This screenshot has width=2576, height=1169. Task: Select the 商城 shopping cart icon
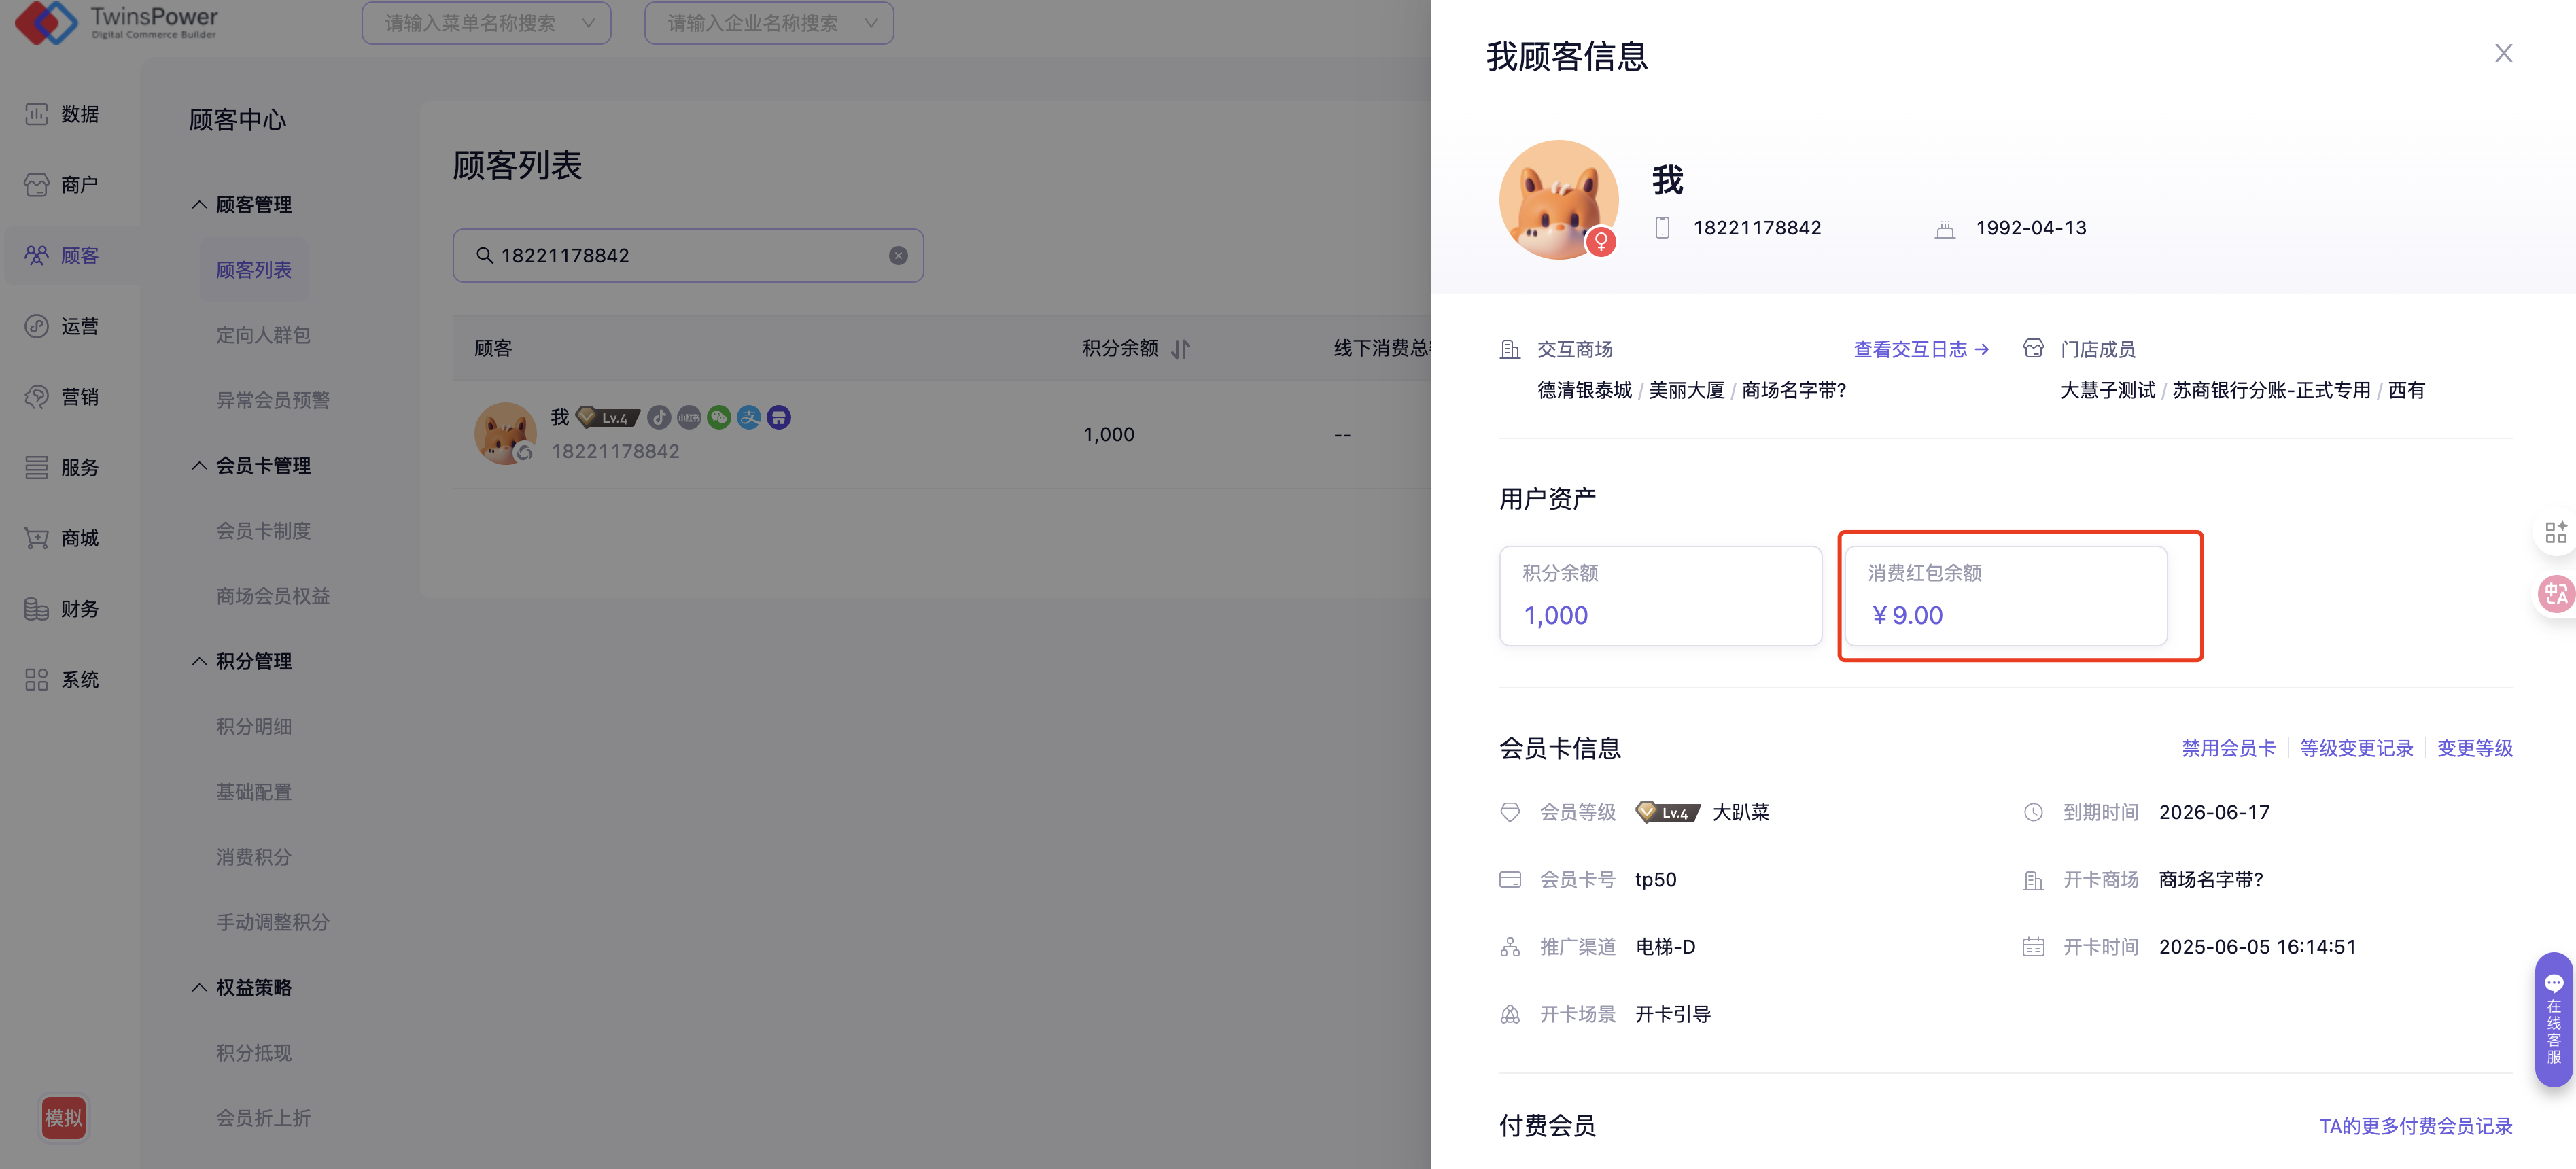point(36,538)
